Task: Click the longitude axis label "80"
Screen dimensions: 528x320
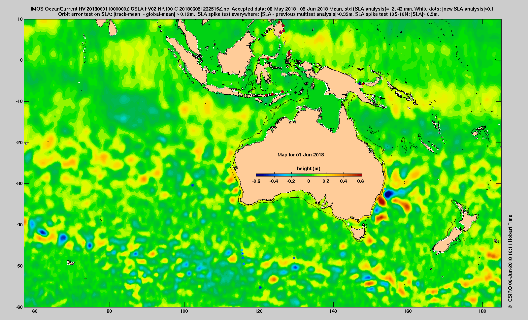Action: [x=110, y=311]
